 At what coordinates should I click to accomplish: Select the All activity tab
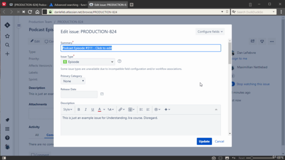click(37, 135)
